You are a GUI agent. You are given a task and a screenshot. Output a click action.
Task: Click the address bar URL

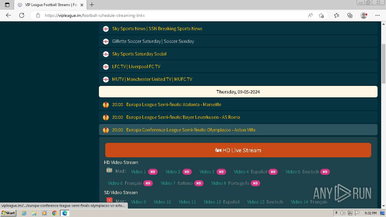coord(95,15)
